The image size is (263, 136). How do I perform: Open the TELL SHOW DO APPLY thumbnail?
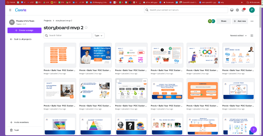(167, 125)
